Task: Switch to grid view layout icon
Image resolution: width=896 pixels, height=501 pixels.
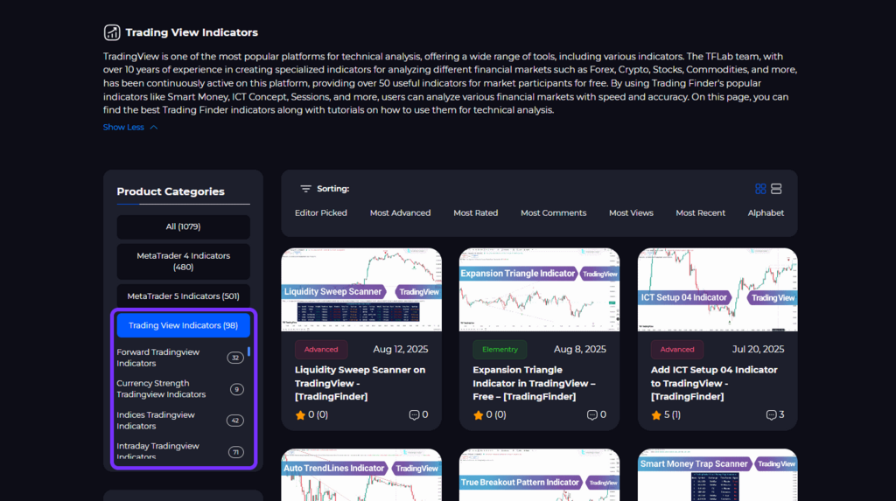Action: tap(760, 189)
